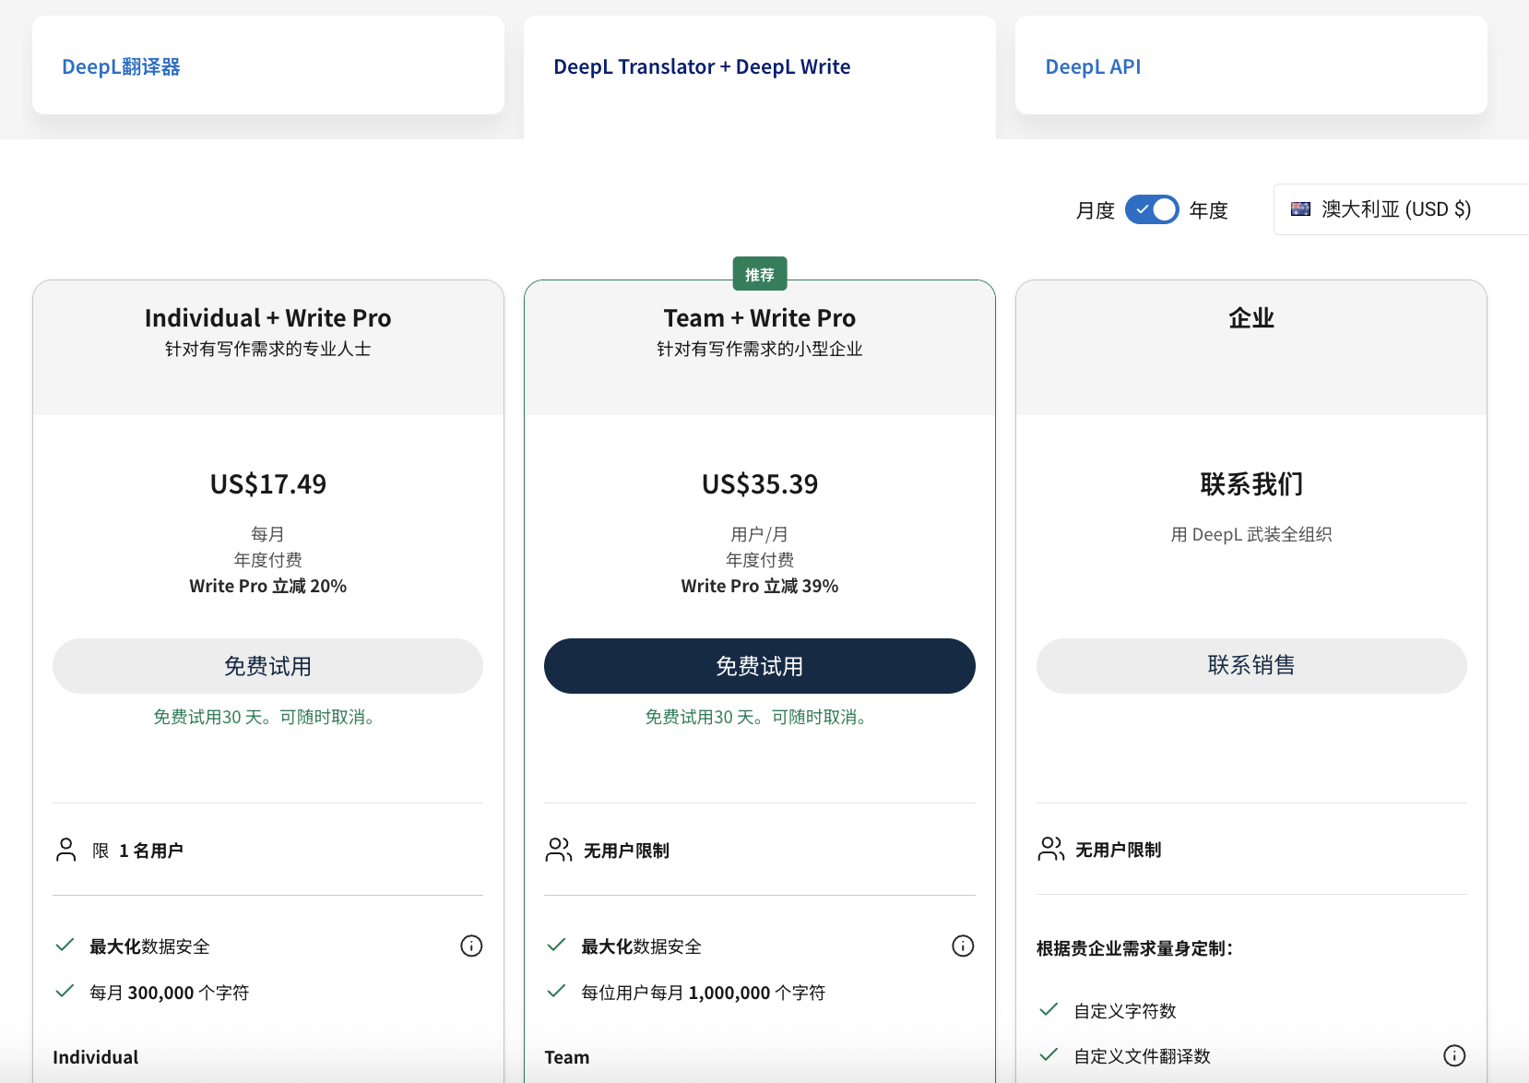
Task: Click checkmark next to 每月 300,000 个字符
Action: [x=65, y=992]
